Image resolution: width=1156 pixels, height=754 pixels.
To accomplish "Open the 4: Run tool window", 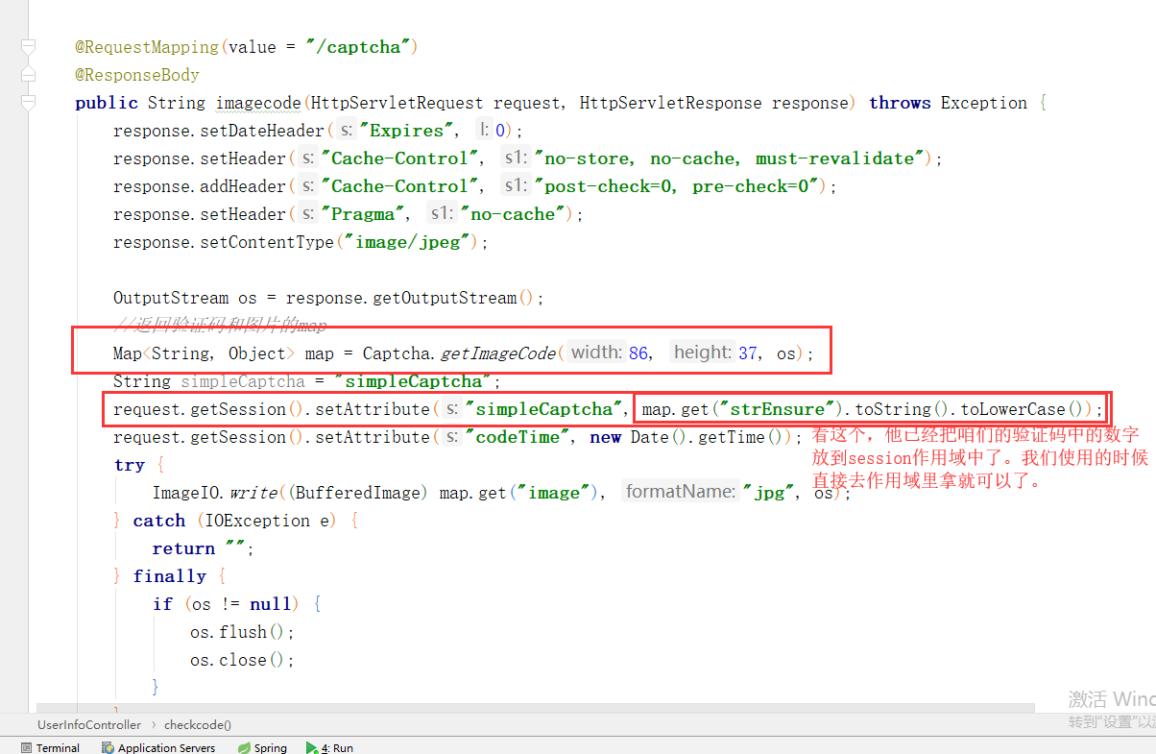I will [x=329, y=747].
